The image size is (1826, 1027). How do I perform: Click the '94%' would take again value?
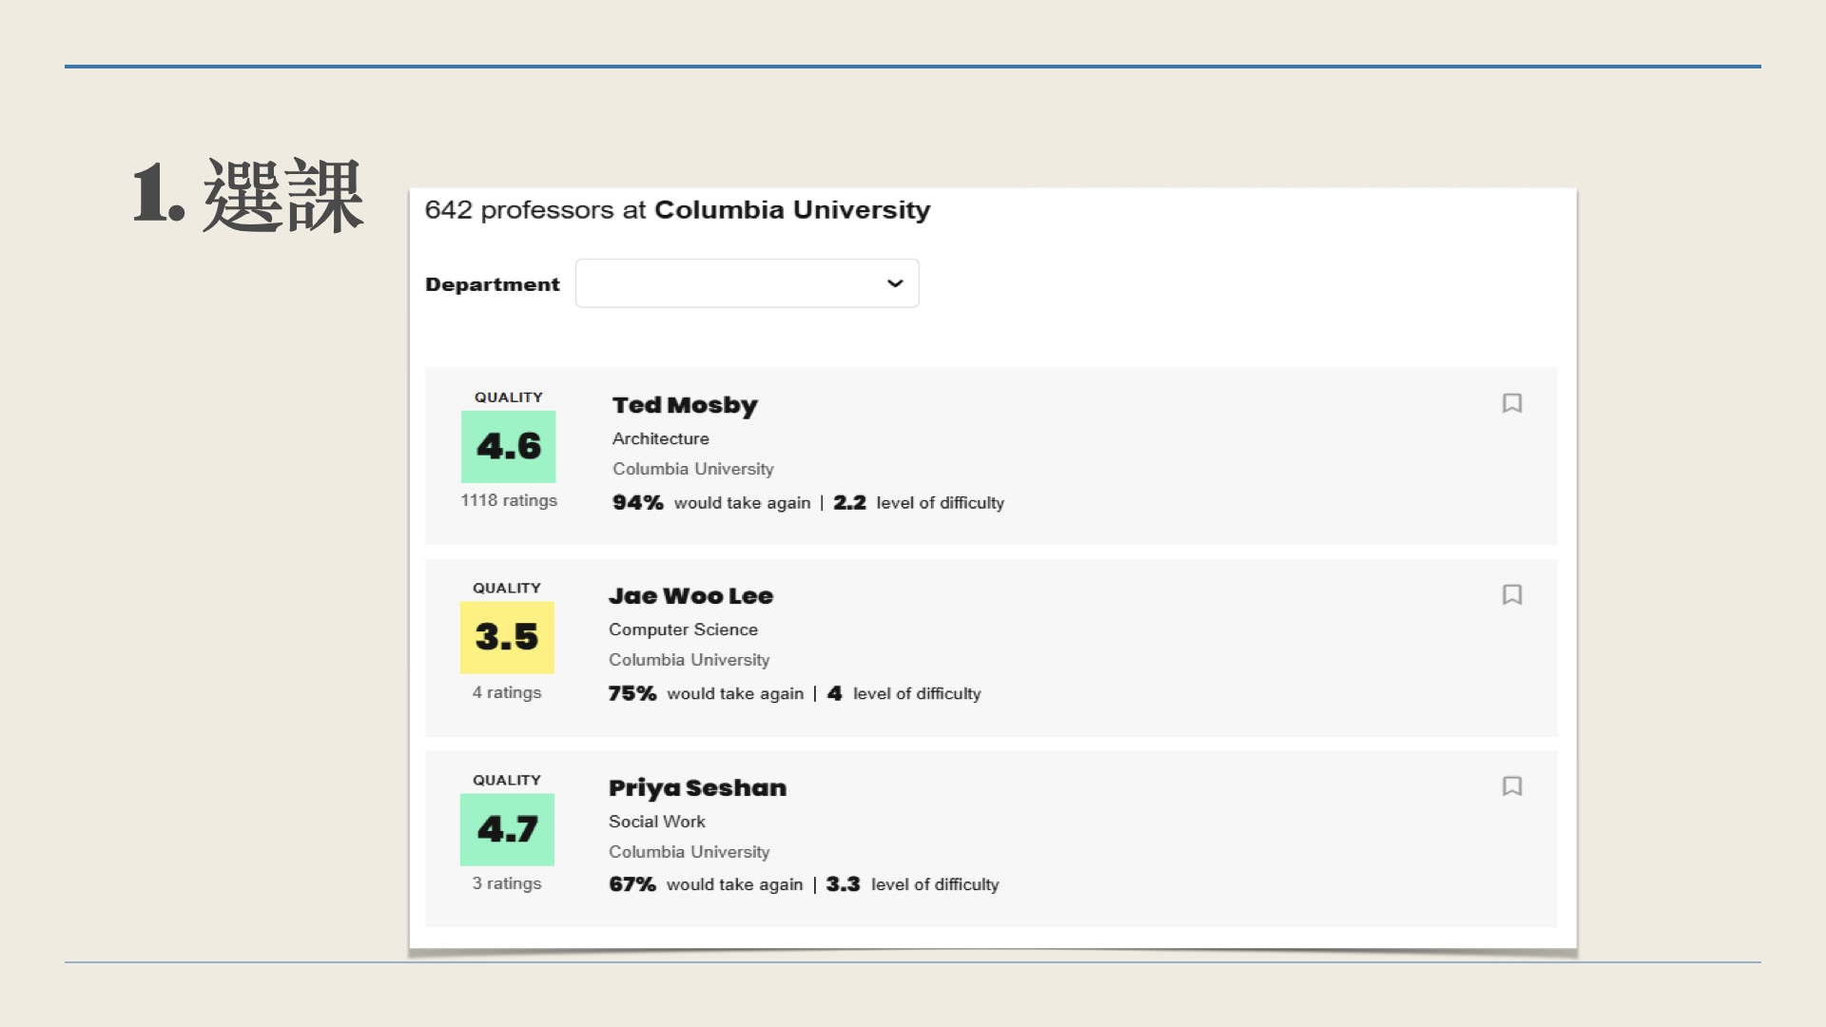point(638,502)
